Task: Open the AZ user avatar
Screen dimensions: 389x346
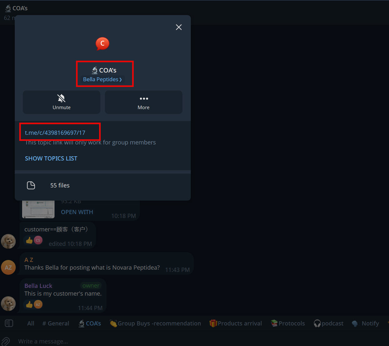Action: point(8,267)
